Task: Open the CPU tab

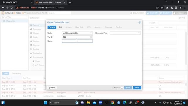Action: [x=89, y=27]
